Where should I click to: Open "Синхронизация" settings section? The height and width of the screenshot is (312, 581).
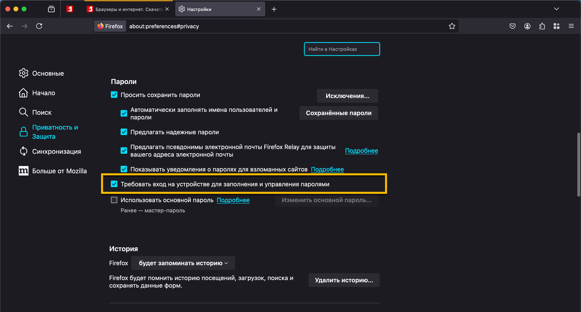point(57,151)
